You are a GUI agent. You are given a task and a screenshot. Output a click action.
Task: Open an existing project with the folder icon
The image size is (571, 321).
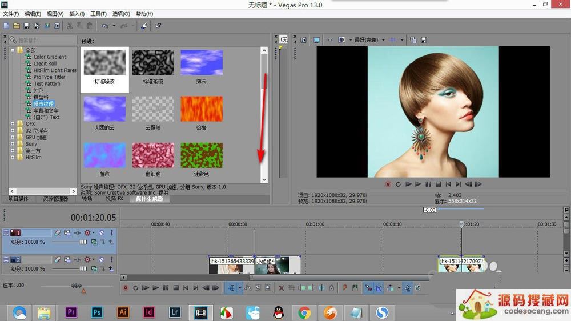(17, 26)
